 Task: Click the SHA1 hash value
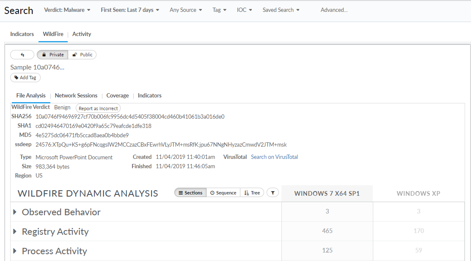[94, 126]
